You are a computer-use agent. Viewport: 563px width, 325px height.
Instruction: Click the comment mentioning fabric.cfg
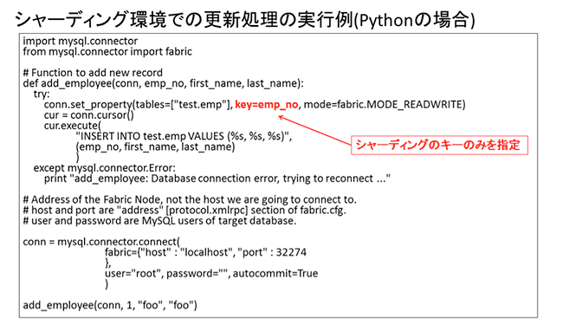point(184,210)
